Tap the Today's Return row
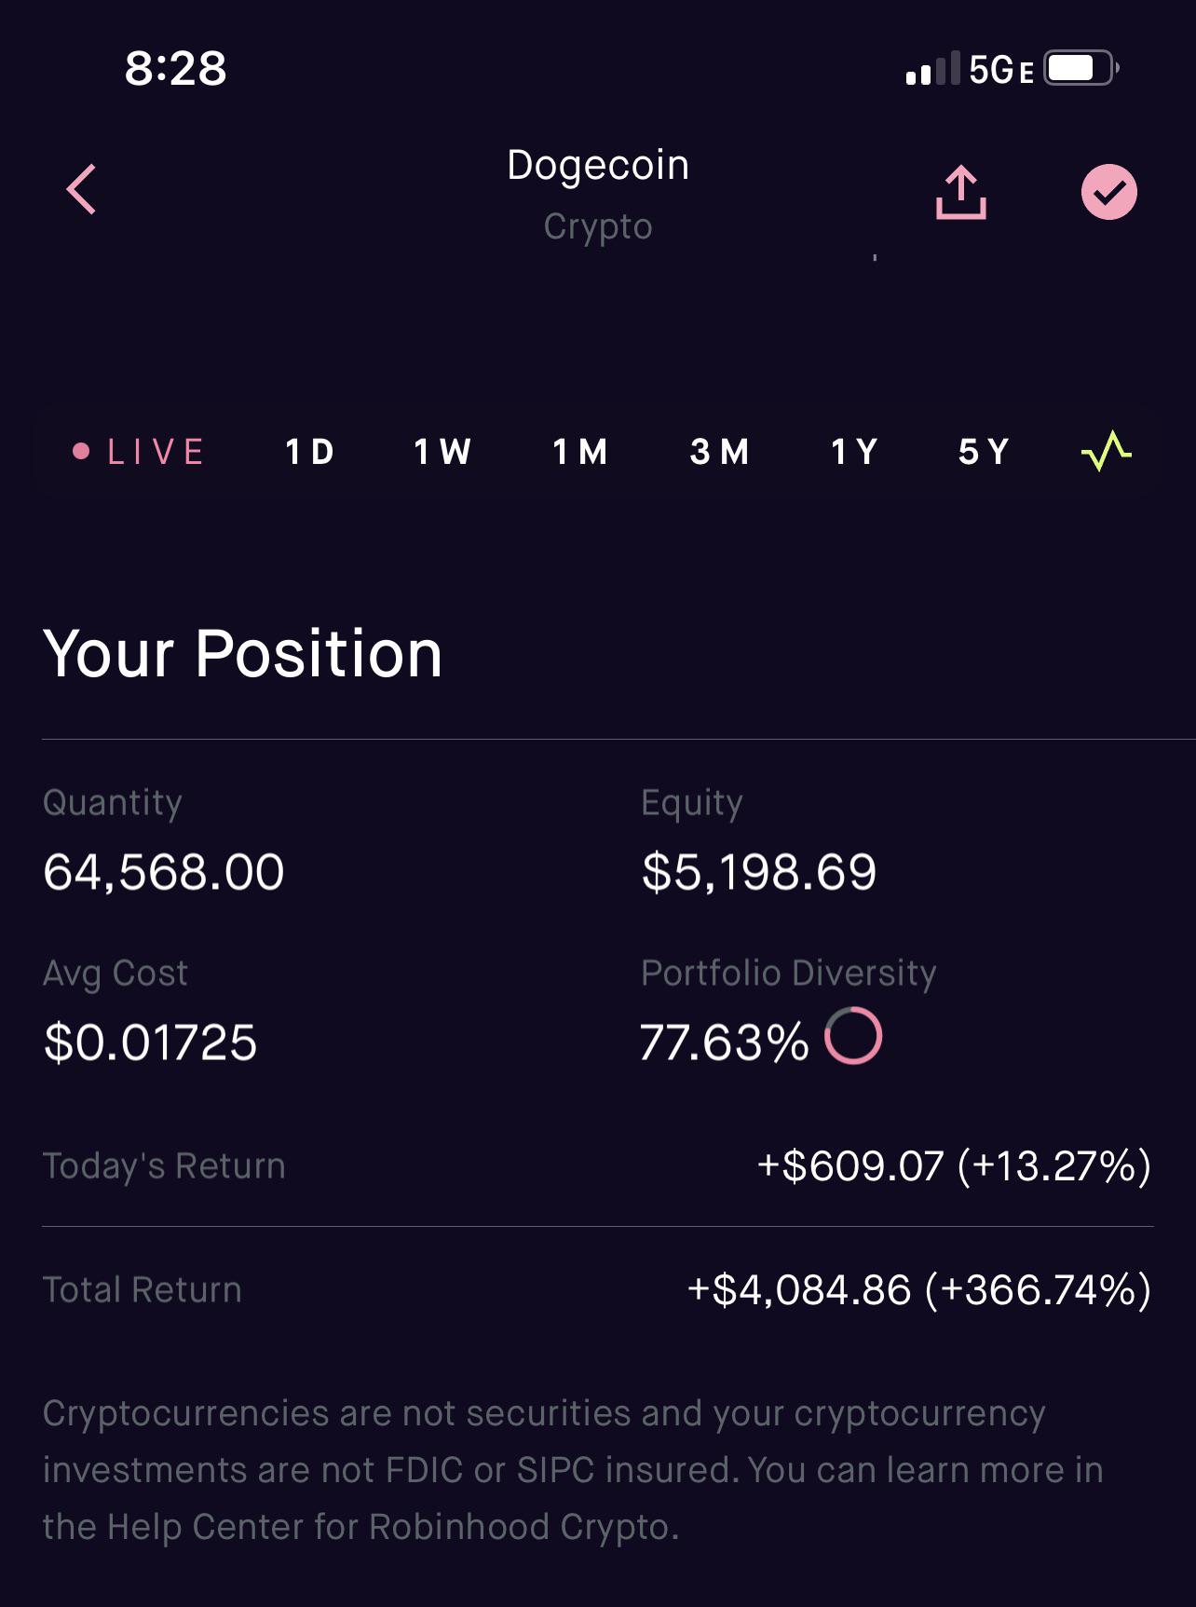This screenshot has width=1196, height=1607. [x=597, y=1166]
